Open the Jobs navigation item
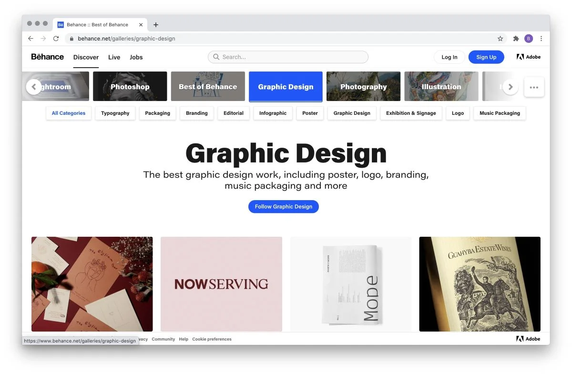 pos(136,57)
